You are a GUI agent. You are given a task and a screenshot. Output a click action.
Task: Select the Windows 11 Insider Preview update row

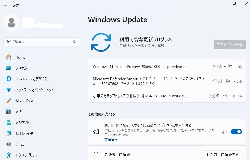(x=167, y=66)
